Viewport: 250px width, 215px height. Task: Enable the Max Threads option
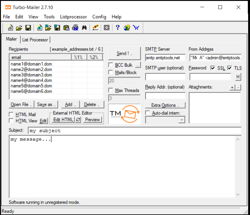(111, 90)
